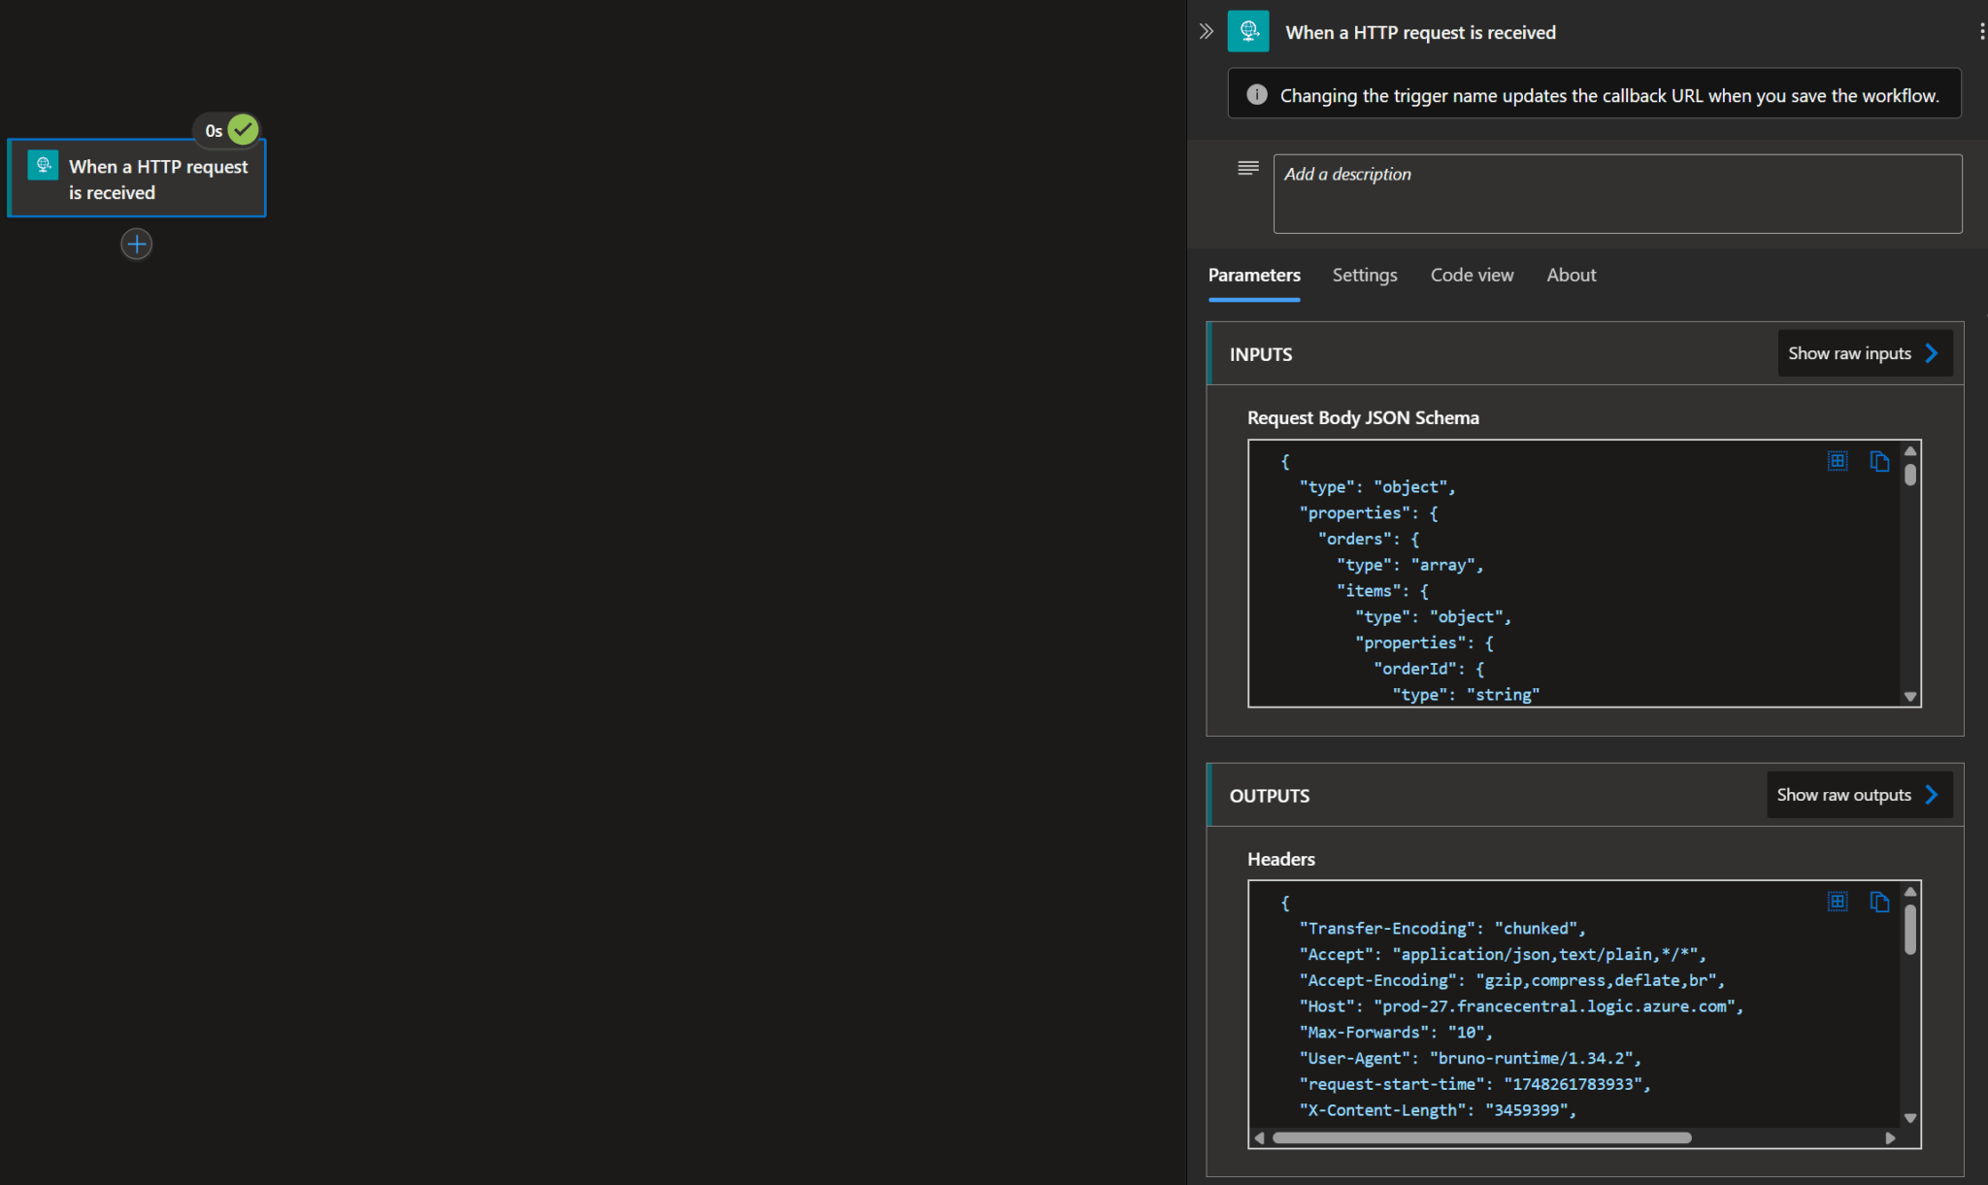1988x1185 pixels.
Task: Expand Show raw inputs
Action: pos(1864,352)
